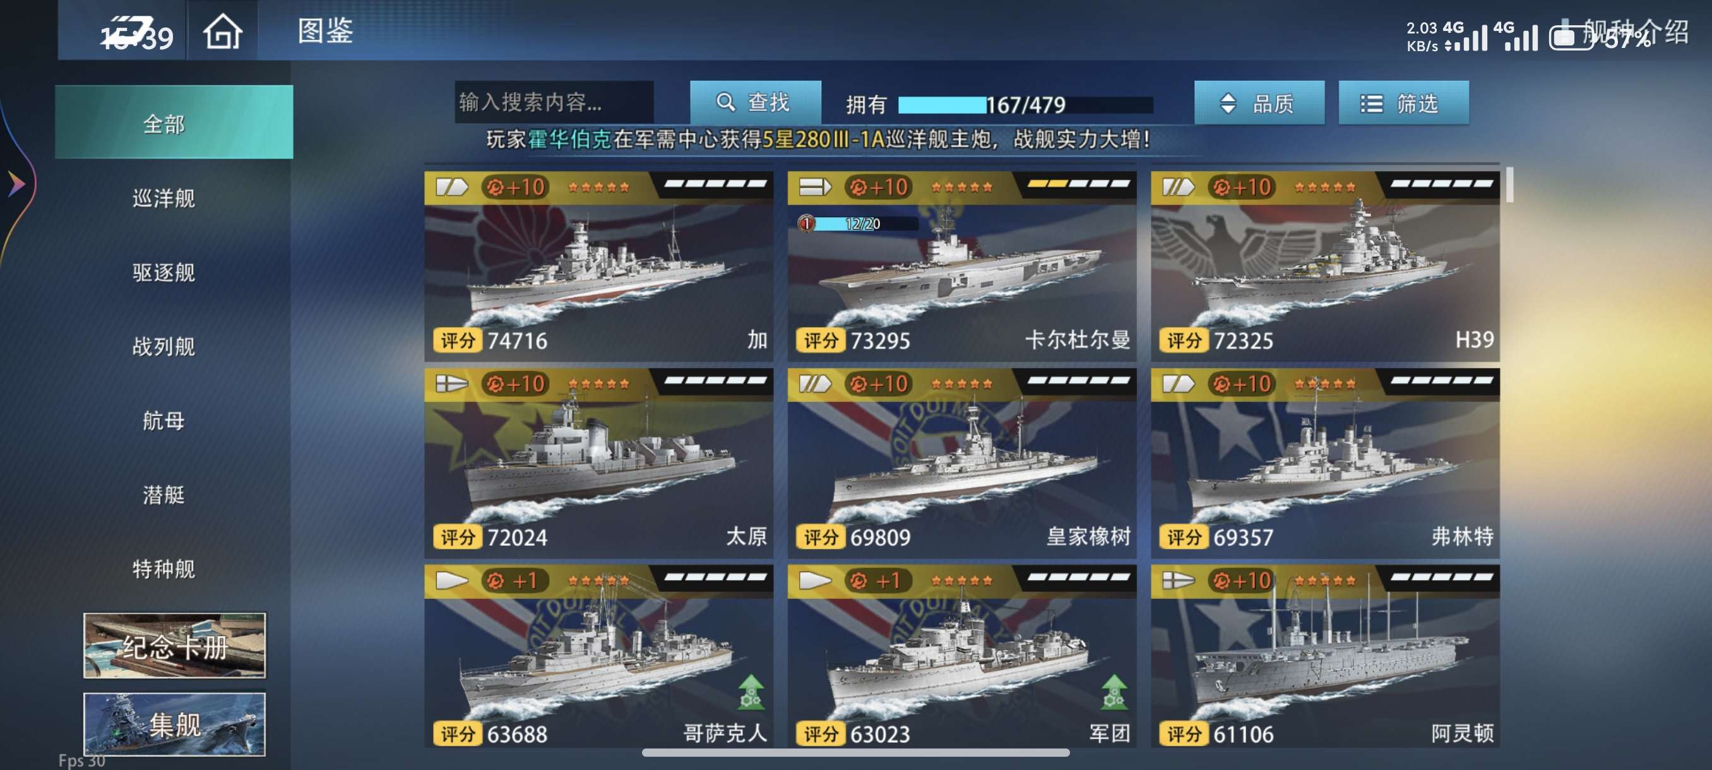Screen dimensions: 1712x770
Task: Open the 筛选 filter menu
Action: click(1403, 103)
